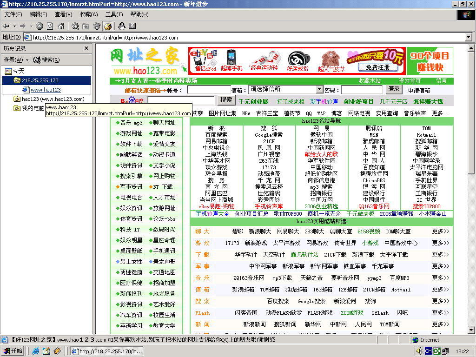The image size is (476, 357).
Task: Open the 文件(F) menu
Action: [x=13, y=14]
